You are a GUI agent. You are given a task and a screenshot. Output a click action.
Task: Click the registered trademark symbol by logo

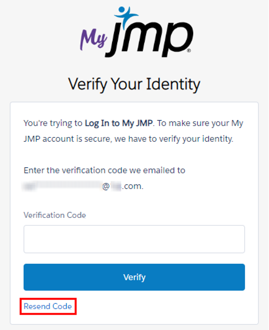tap(188, 51)
